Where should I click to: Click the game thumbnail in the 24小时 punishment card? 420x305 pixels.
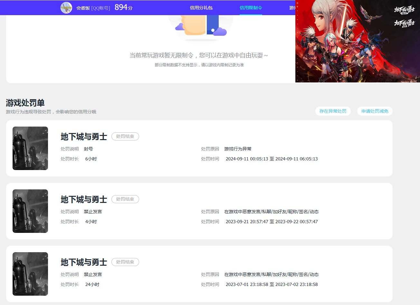pos(30,274)
